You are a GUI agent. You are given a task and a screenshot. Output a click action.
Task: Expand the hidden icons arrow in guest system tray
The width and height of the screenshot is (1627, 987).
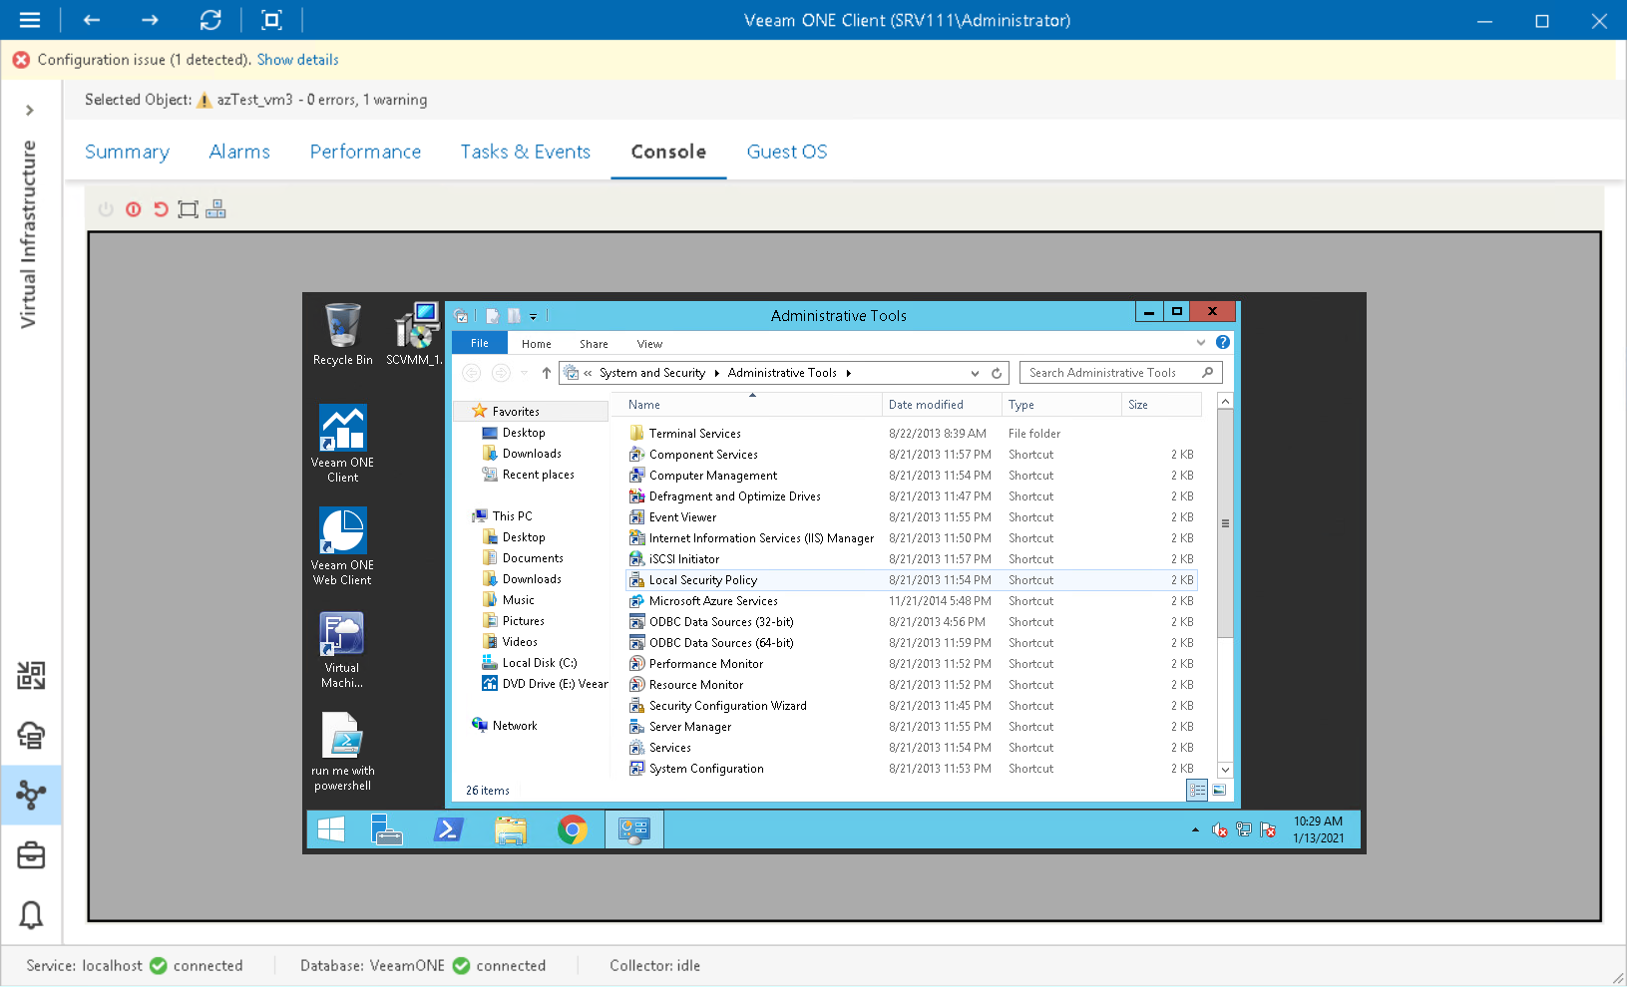coord(1195,828)
